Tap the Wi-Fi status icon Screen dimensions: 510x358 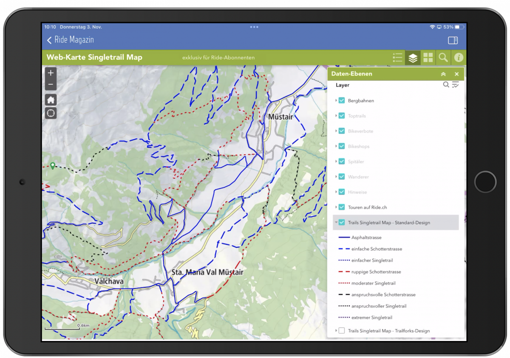coord(432,27)
